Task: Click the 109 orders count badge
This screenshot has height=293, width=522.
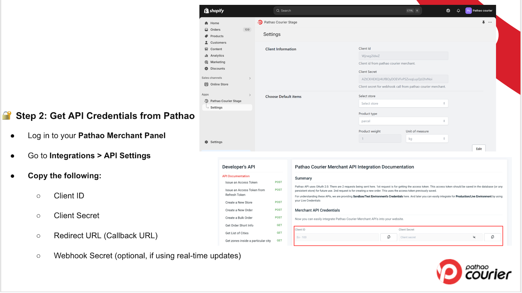Action: click(247, 30)
